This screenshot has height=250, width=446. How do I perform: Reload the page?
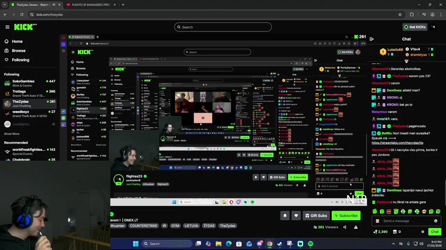pyautogui.click(x=22, y=15)
